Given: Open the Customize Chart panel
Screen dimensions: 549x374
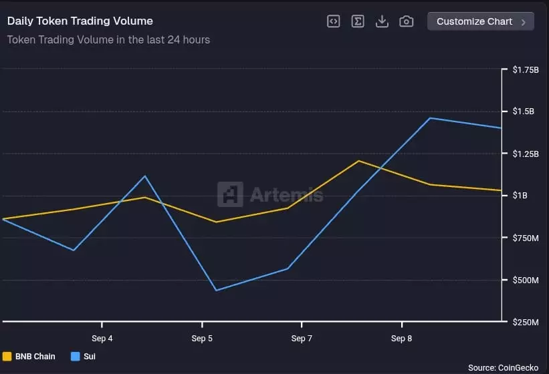Looking at the screenshot, I should [480, 21].
